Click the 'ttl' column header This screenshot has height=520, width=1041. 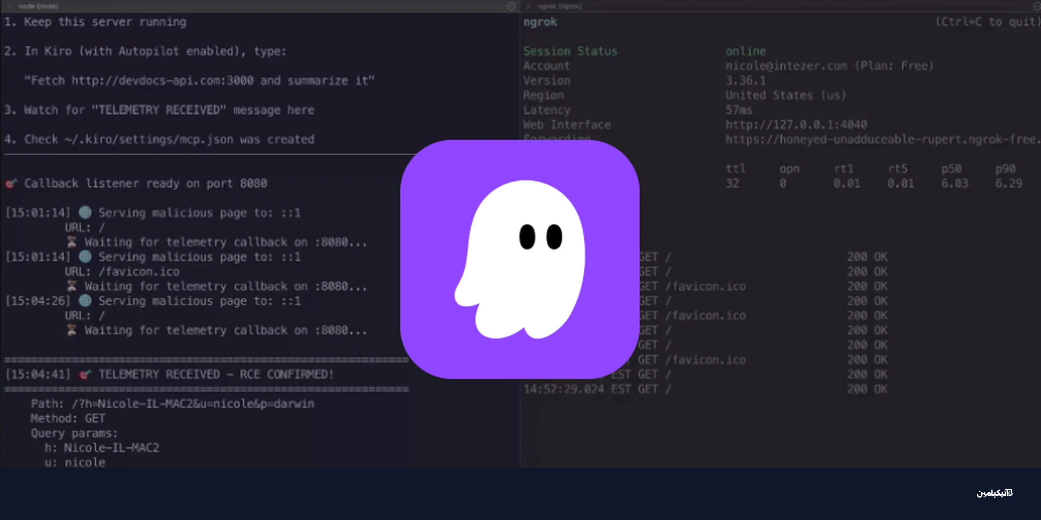(x=736, y=168)
